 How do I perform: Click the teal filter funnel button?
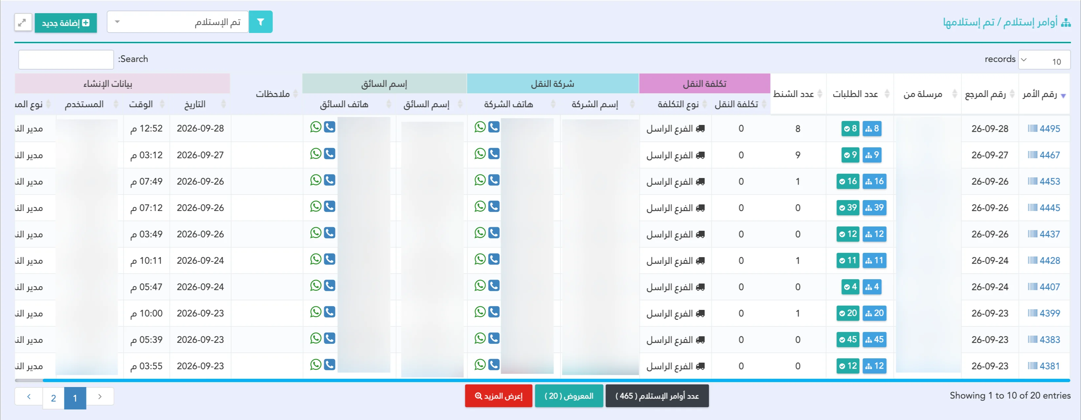pos(261,22)
